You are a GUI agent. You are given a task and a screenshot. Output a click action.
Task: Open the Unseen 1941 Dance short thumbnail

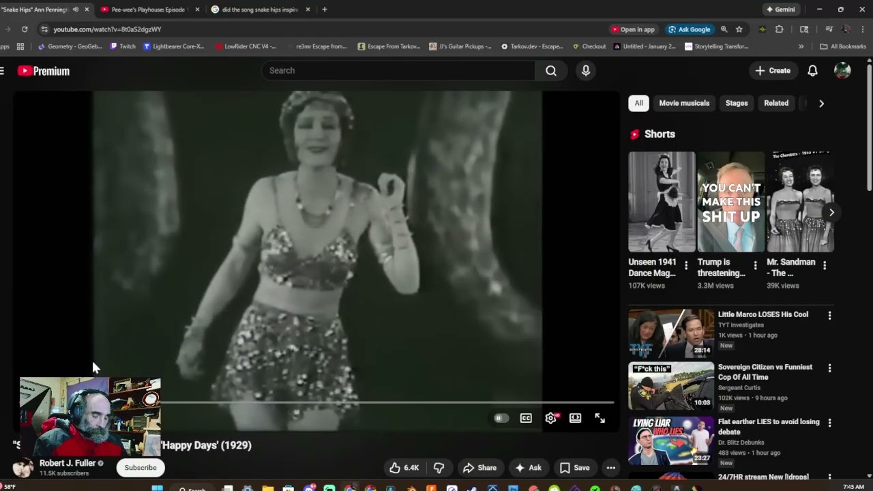pyautogui.click(x=662, y=202)
